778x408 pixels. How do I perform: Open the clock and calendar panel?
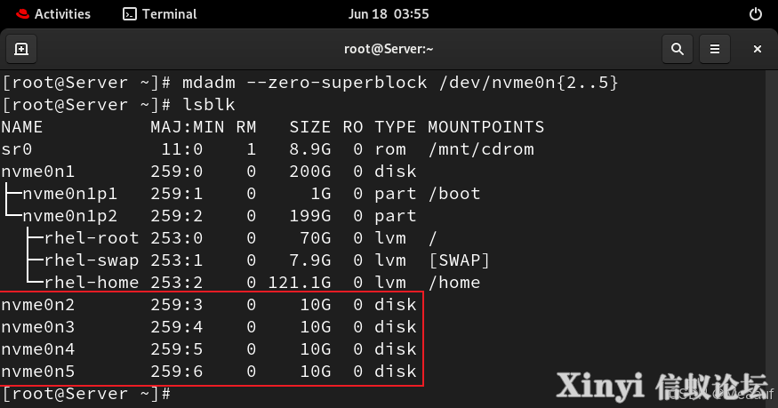[x=389, y=14]
